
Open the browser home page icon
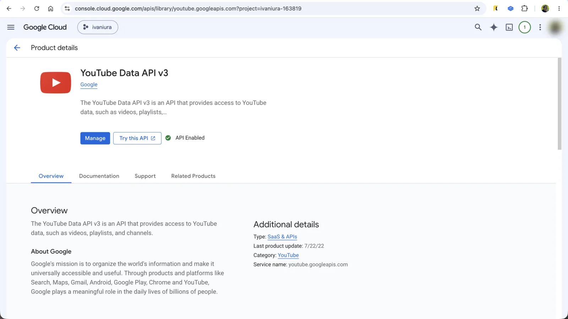pos(50,9)
